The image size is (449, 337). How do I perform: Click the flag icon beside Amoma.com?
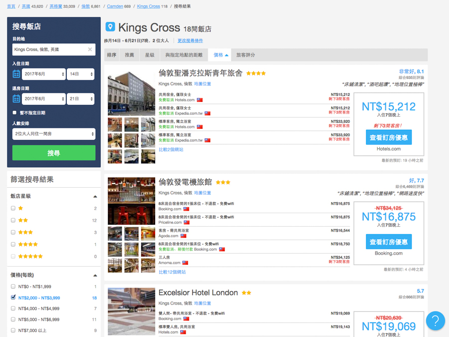185,263
